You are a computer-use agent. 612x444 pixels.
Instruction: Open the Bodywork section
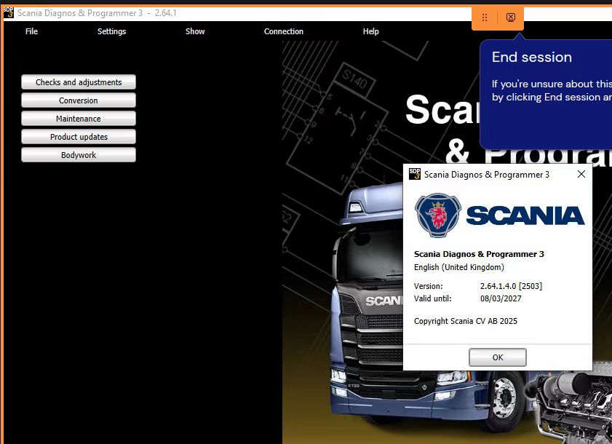click(79, 155)
